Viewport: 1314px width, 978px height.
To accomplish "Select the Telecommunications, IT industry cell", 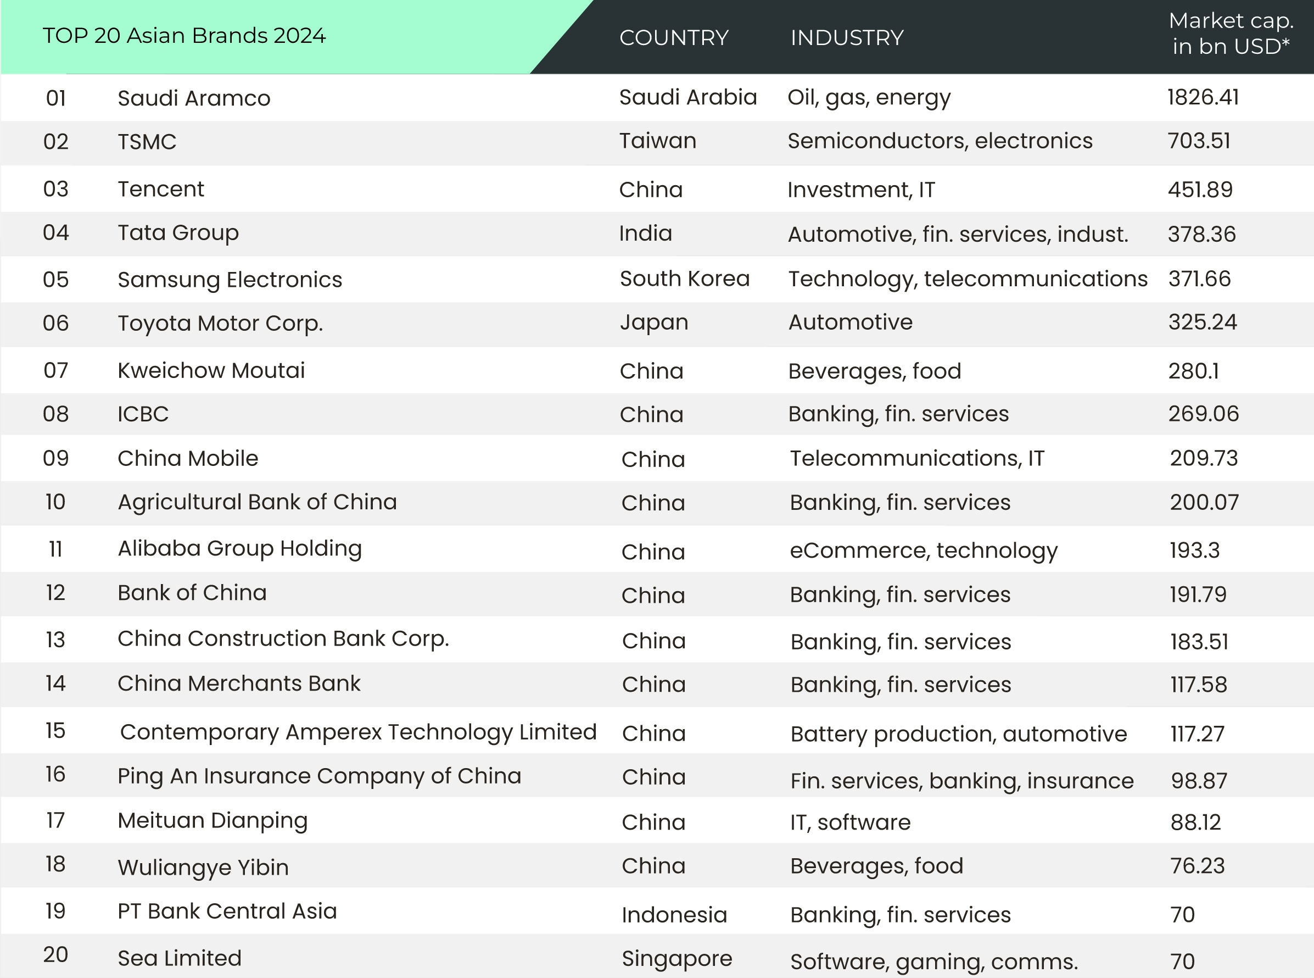I will (x=917, y=458).
